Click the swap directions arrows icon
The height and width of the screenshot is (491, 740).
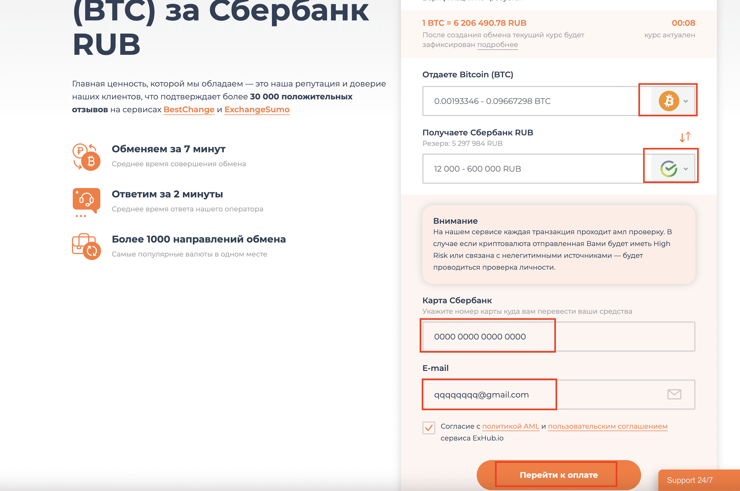tap(686, 137)
